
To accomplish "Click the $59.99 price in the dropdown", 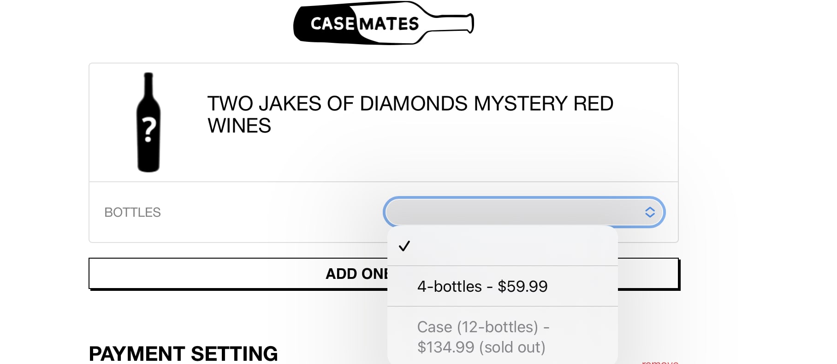I will (522, 286).
